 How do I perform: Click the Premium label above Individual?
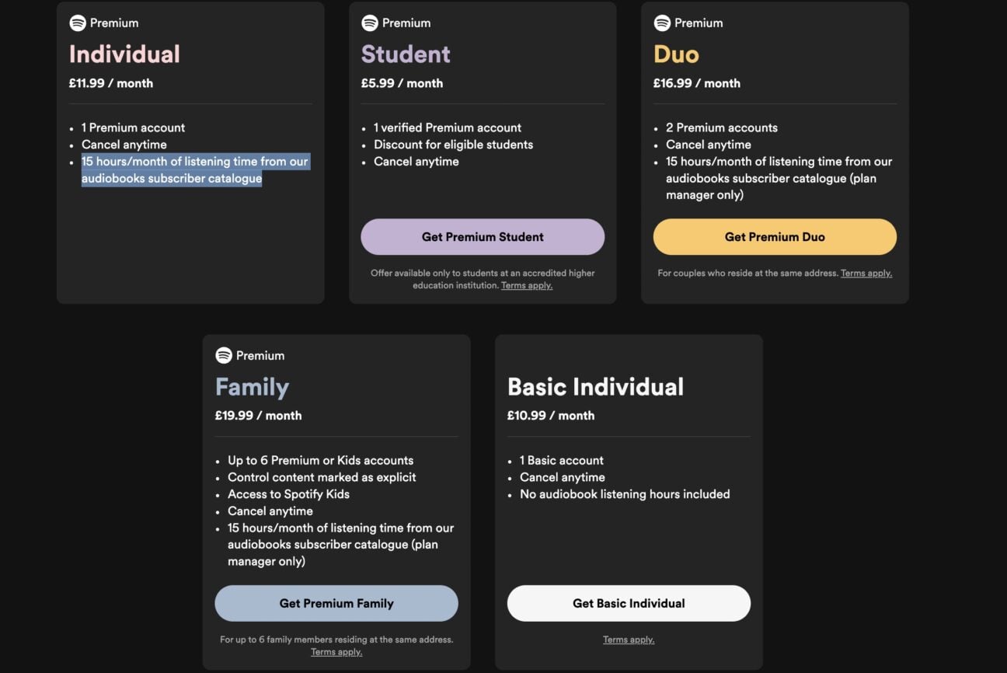[x=113, y=23]
